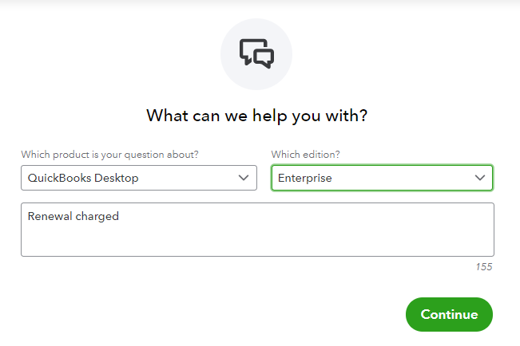Viewport: 520px width, 346px height.
Task: Open the QuickBooks Desktop product dropdown
Action: [x=139, y=178]
